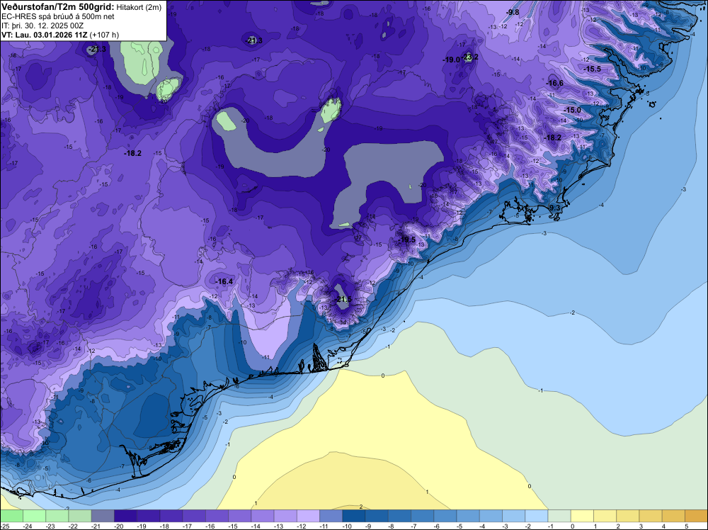
Task: Click the bold temperature value -15.0
Action: (572, 111)
